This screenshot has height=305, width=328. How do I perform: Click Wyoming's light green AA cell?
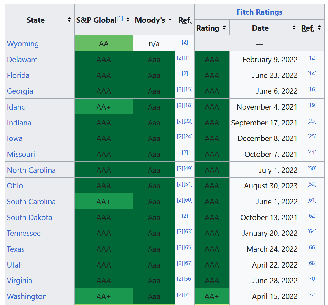point(104,44)
